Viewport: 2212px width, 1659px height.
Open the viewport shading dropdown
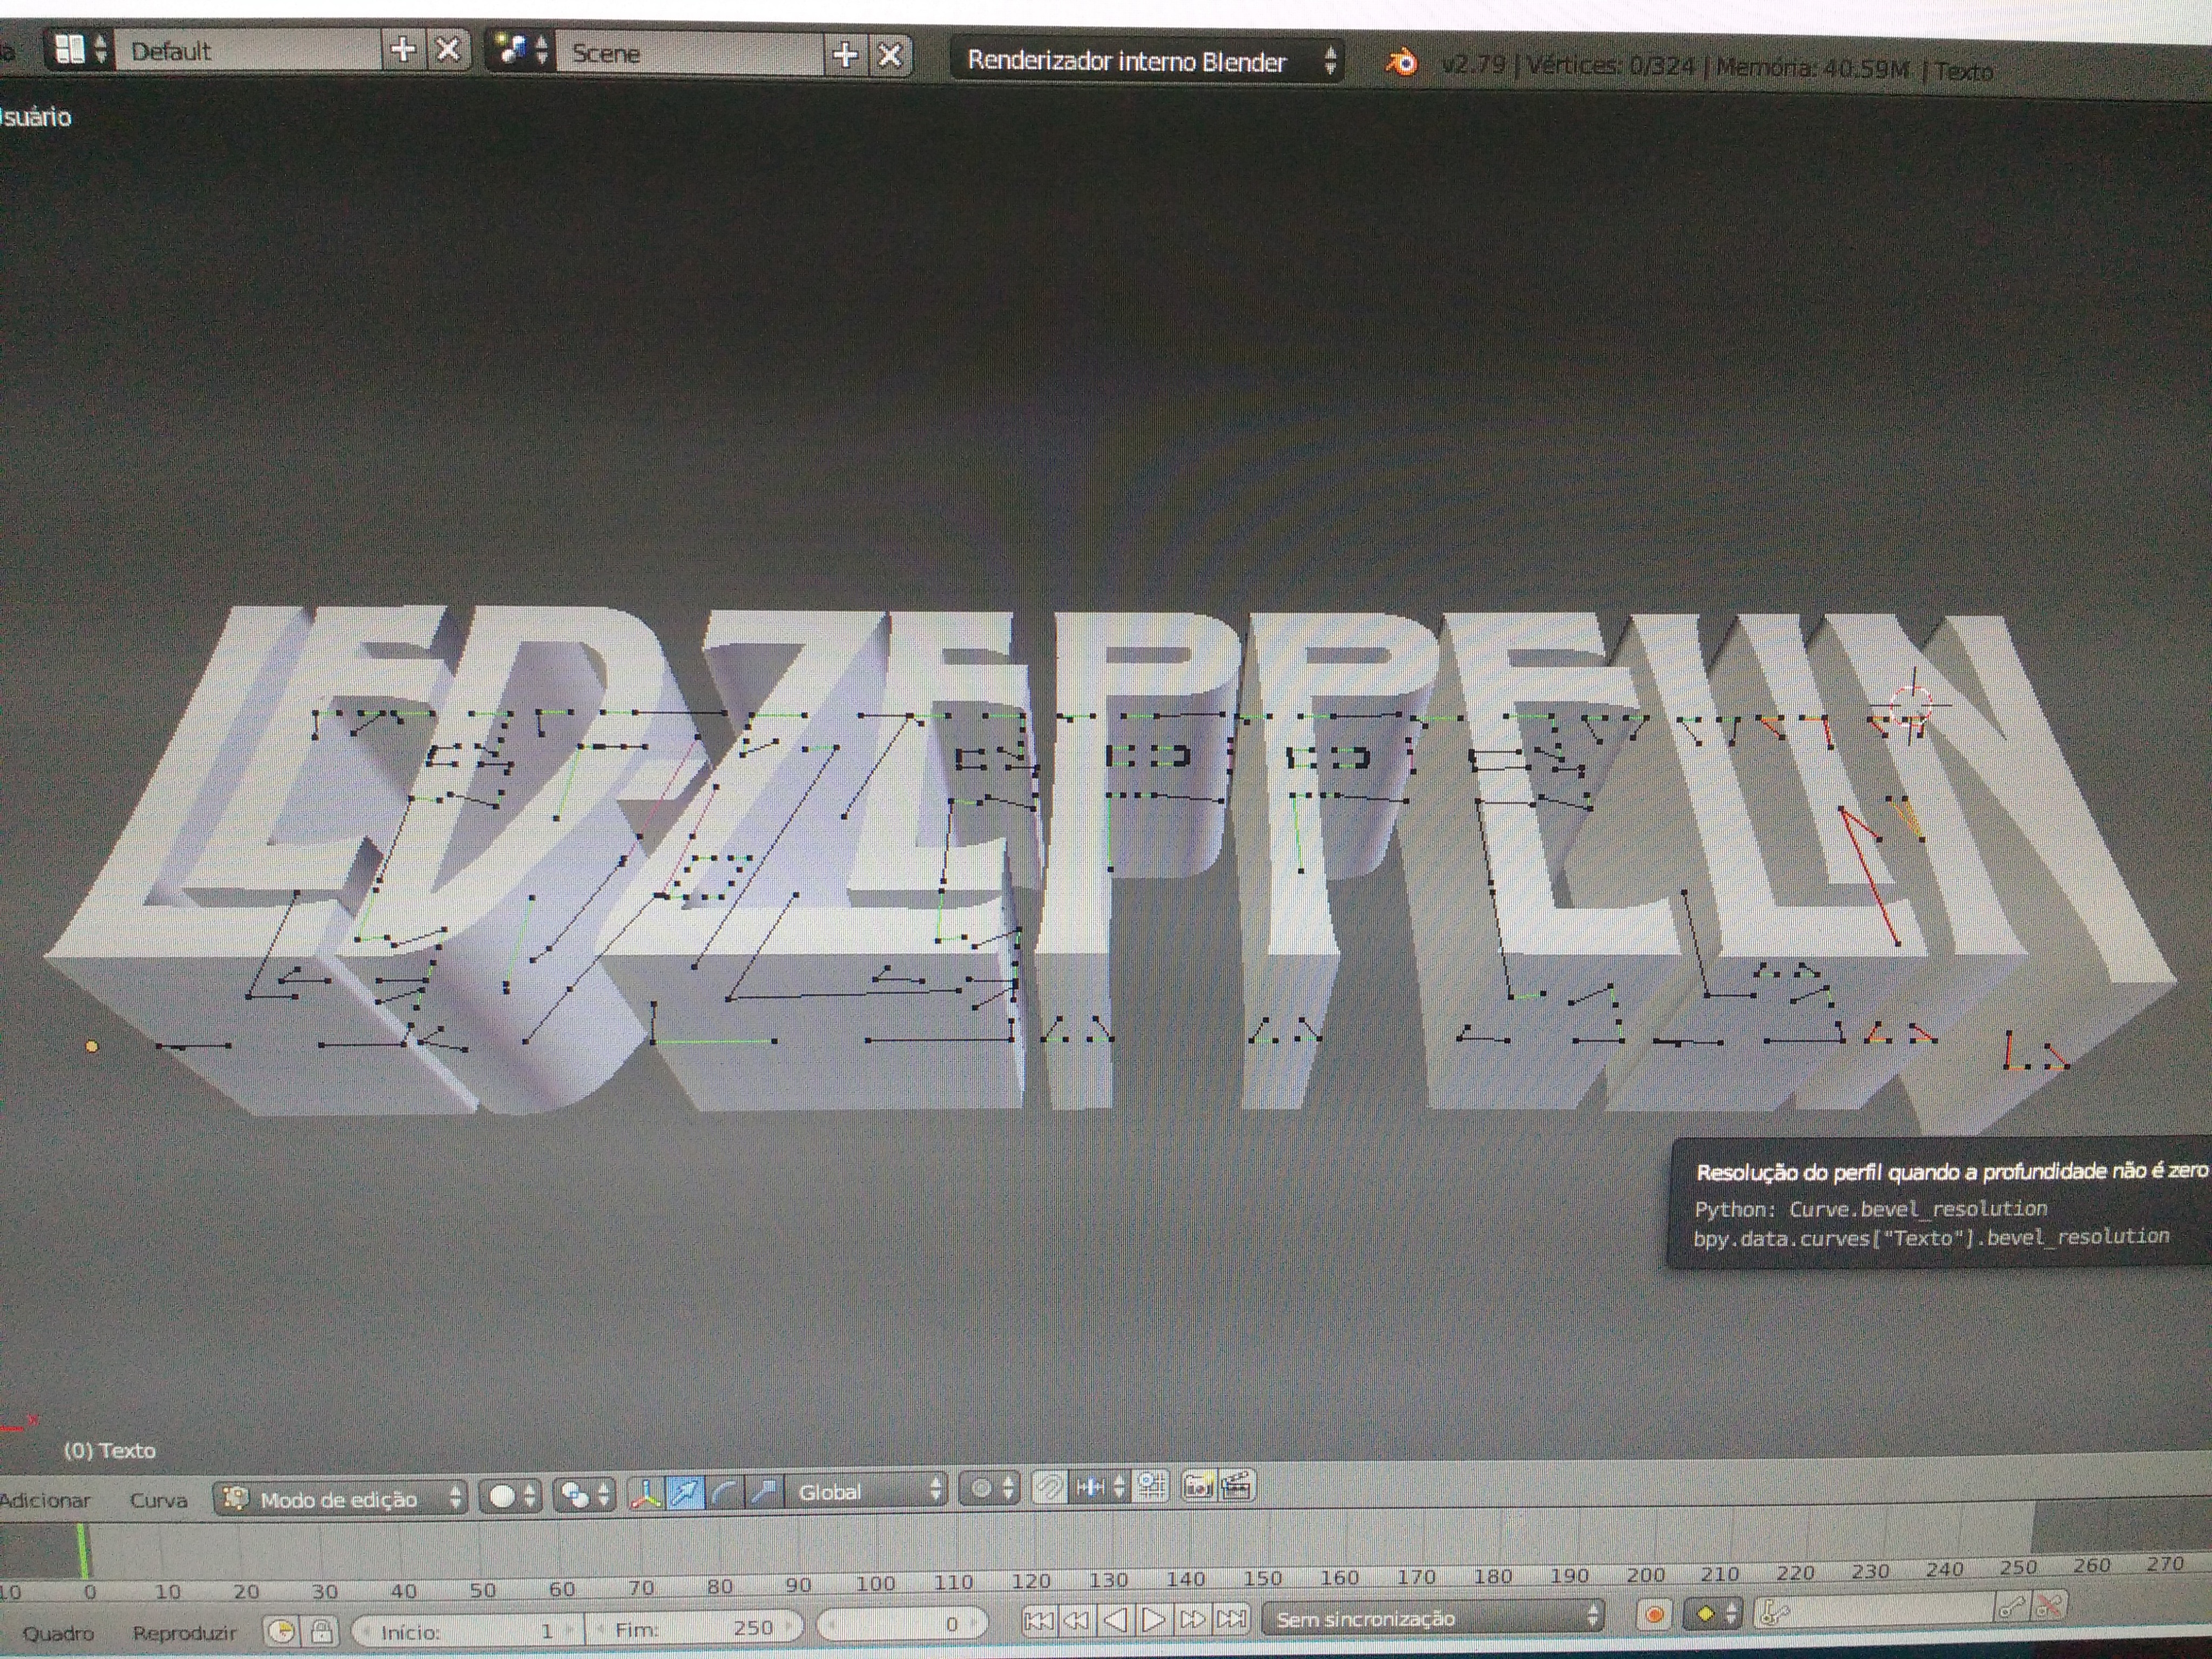pos(511,1496)
